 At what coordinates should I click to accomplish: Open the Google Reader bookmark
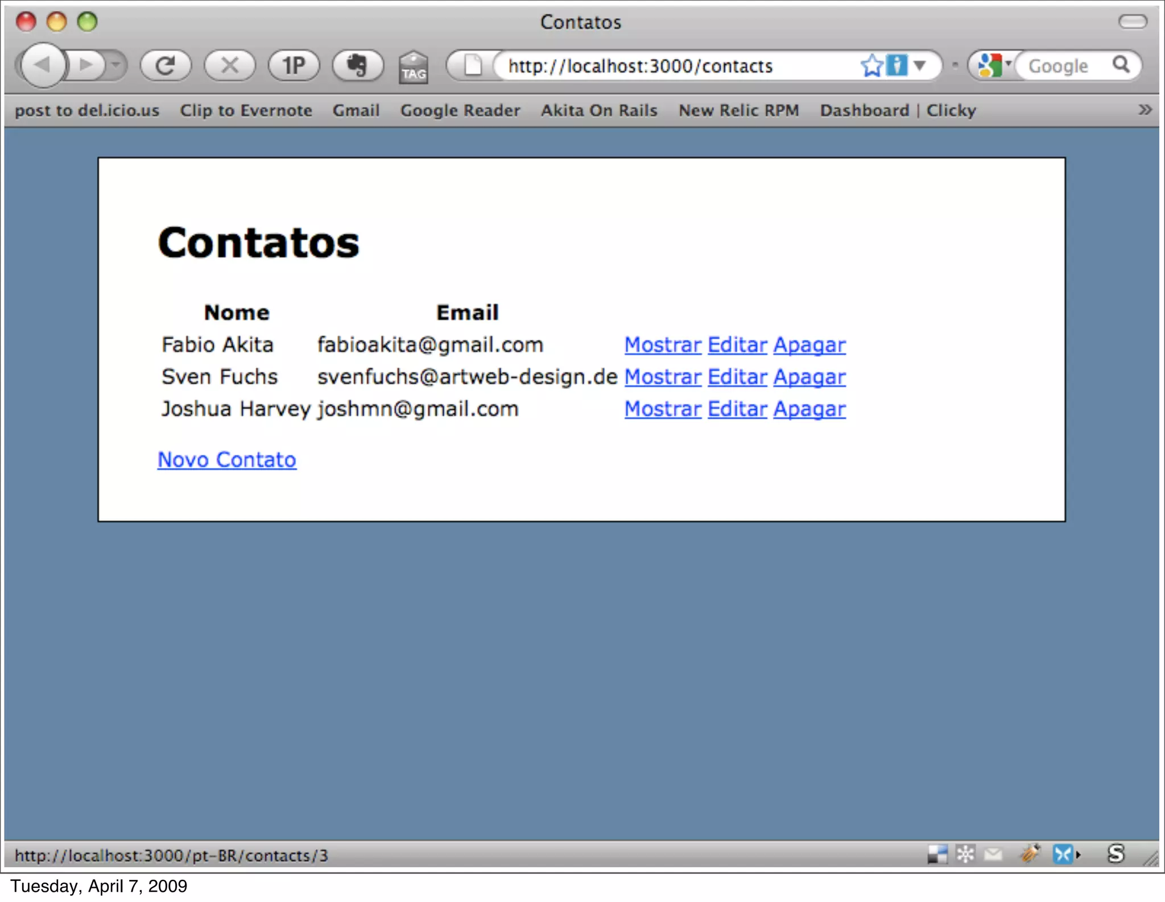460,110
